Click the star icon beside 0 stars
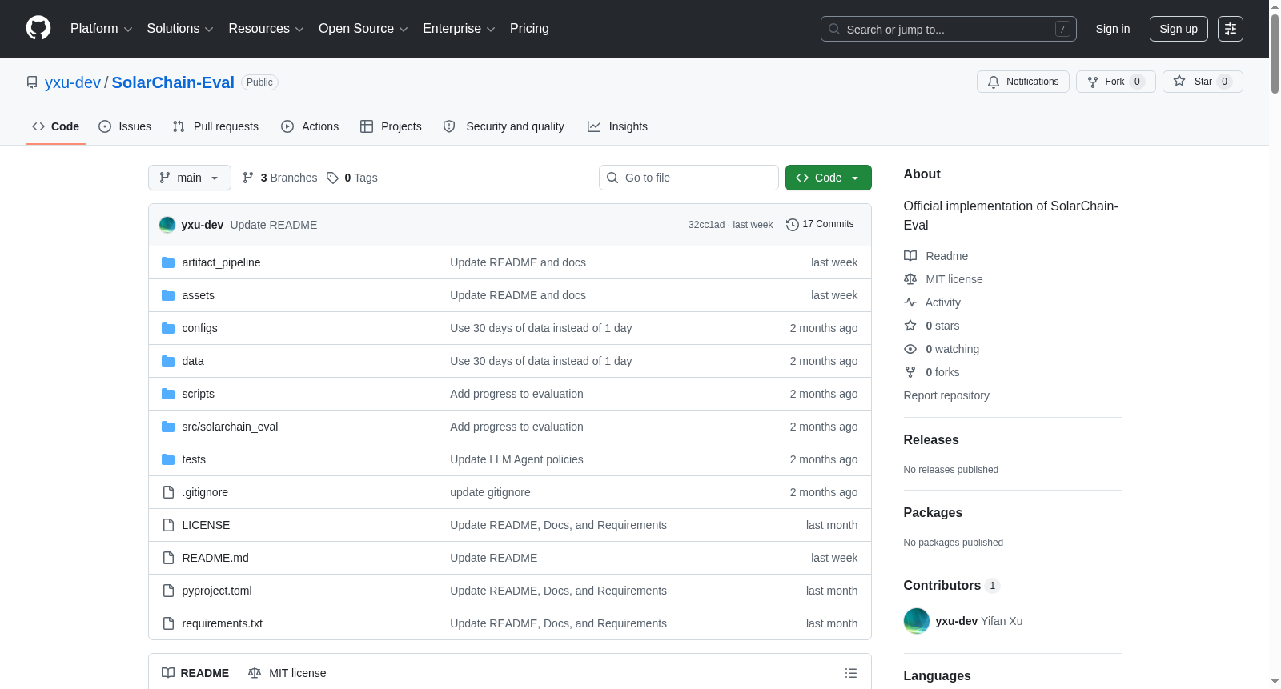Screen dimensions: 1281x689 click(x=910, y=326)
